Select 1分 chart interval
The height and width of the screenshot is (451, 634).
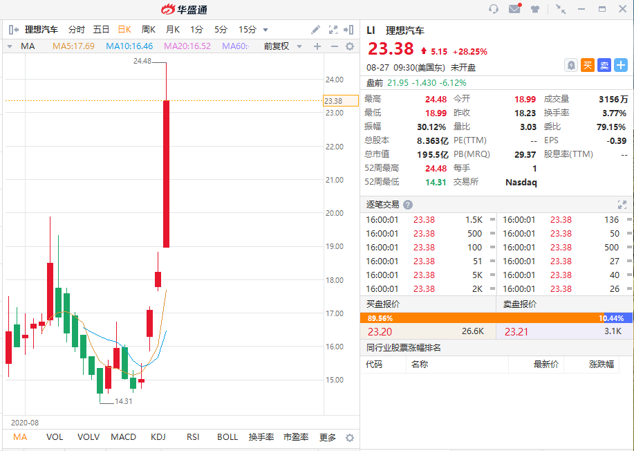[x=196, y=30]
